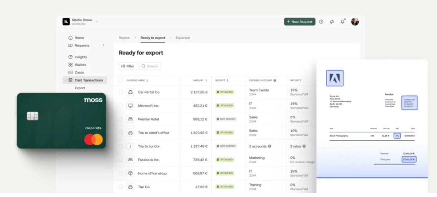This screenshot has height=197, width=437.
Task: Click the Insights chart icon
Action: coord(71,57)
